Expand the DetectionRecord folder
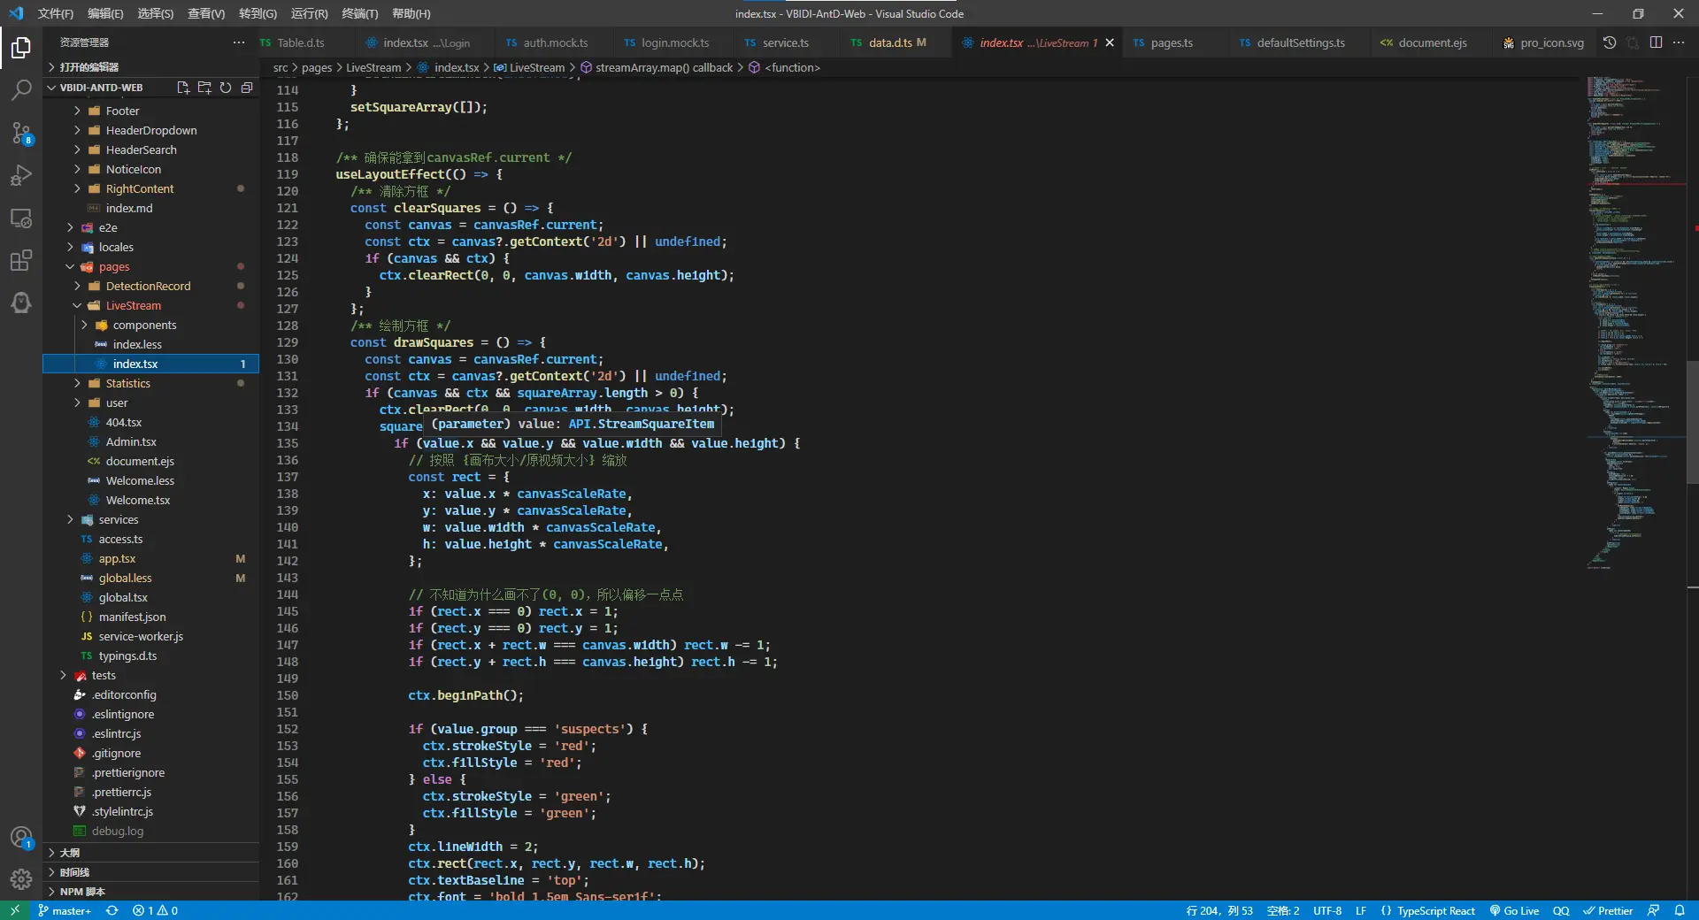This screenshot has height=920, width=1699. 148,286
